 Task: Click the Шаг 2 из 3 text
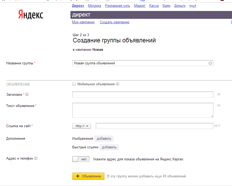click(x=81, y=35)
